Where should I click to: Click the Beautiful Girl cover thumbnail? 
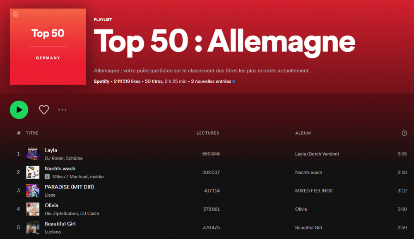33,227
